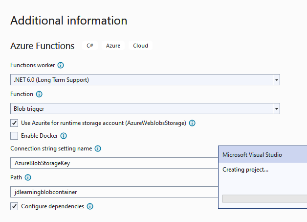Image resolution: width=307 pixels, height=222 pixels.
Task: Click the Azure tag
Action: pos(113,46)
